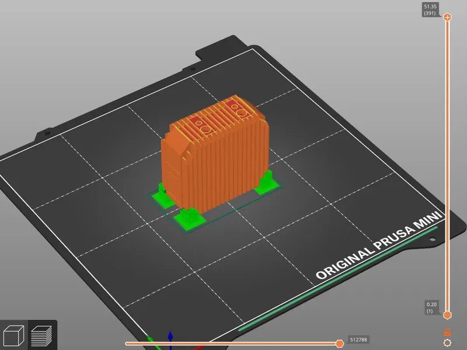Switch to the 3D editor view cube icon
This screenshot has height=350, width=467.
13,335
